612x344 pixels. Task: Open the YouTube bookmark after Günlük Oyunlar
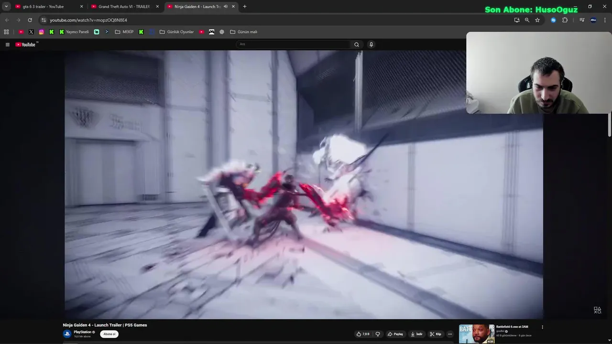(x=202, y=32)
